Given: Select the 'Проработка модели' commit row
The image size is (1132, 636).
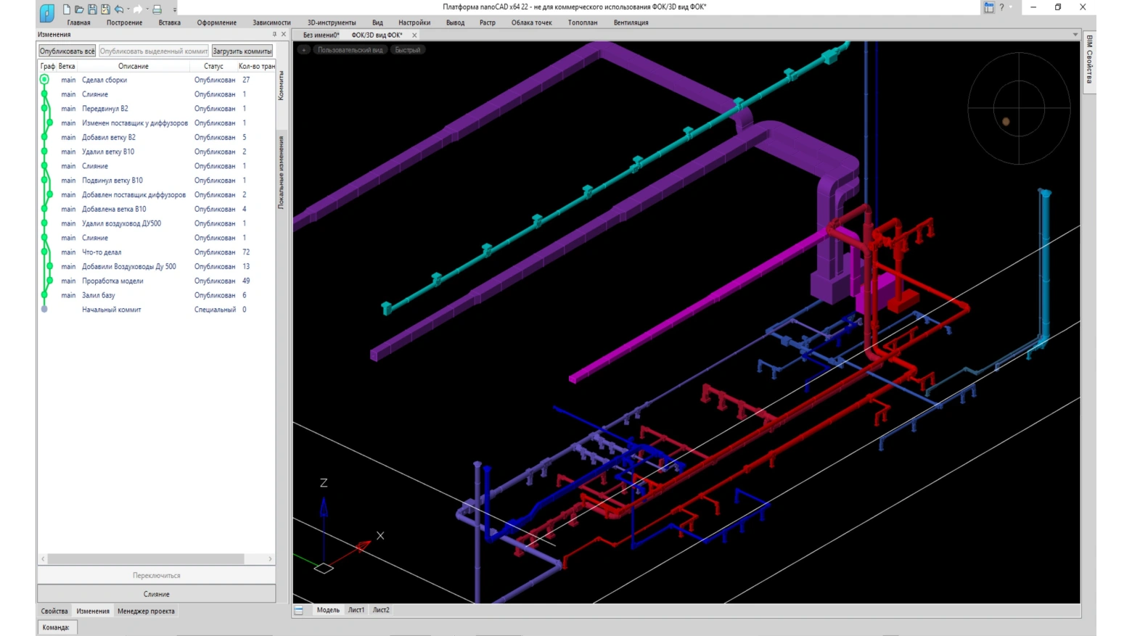Looking at the screenshot, I should tap(112, 281).
